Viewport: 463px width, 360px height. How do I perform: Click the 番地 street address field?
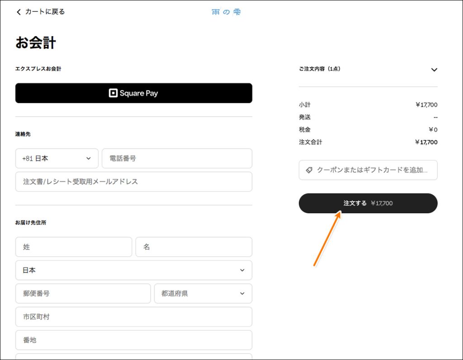click(133, 340)
